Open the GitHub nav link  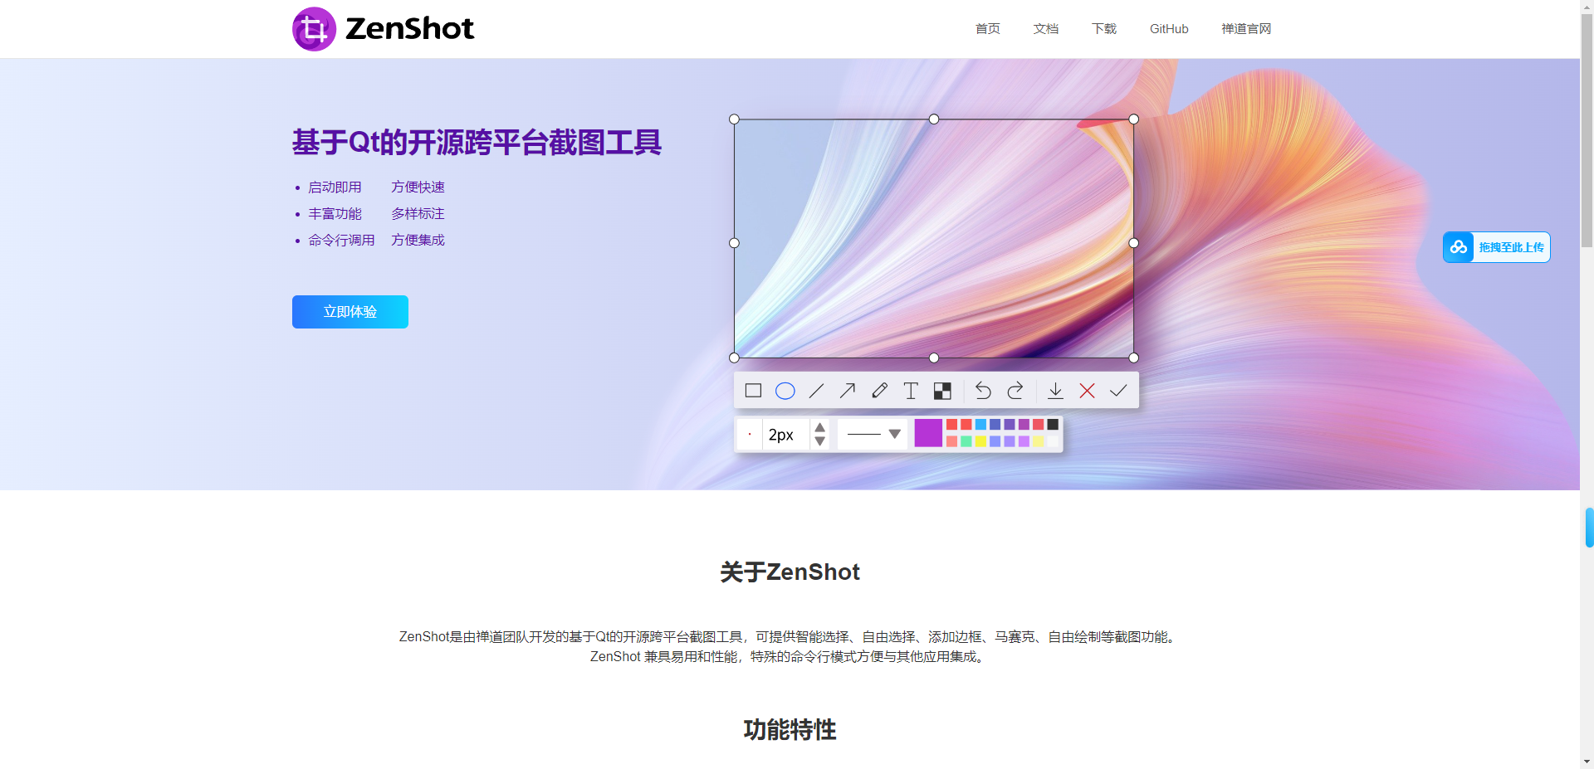(x=1169, y=29)
